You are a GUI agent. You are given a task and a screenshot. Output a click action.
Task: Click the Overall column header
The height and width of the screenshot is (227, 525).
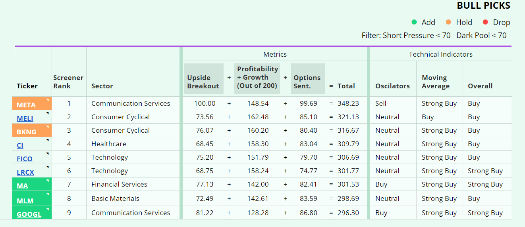[480, 86]
